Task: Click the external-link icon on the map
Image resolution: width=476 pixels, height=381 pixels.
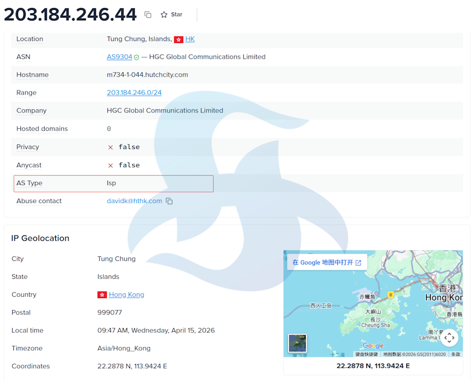Action: click(358, 263)
